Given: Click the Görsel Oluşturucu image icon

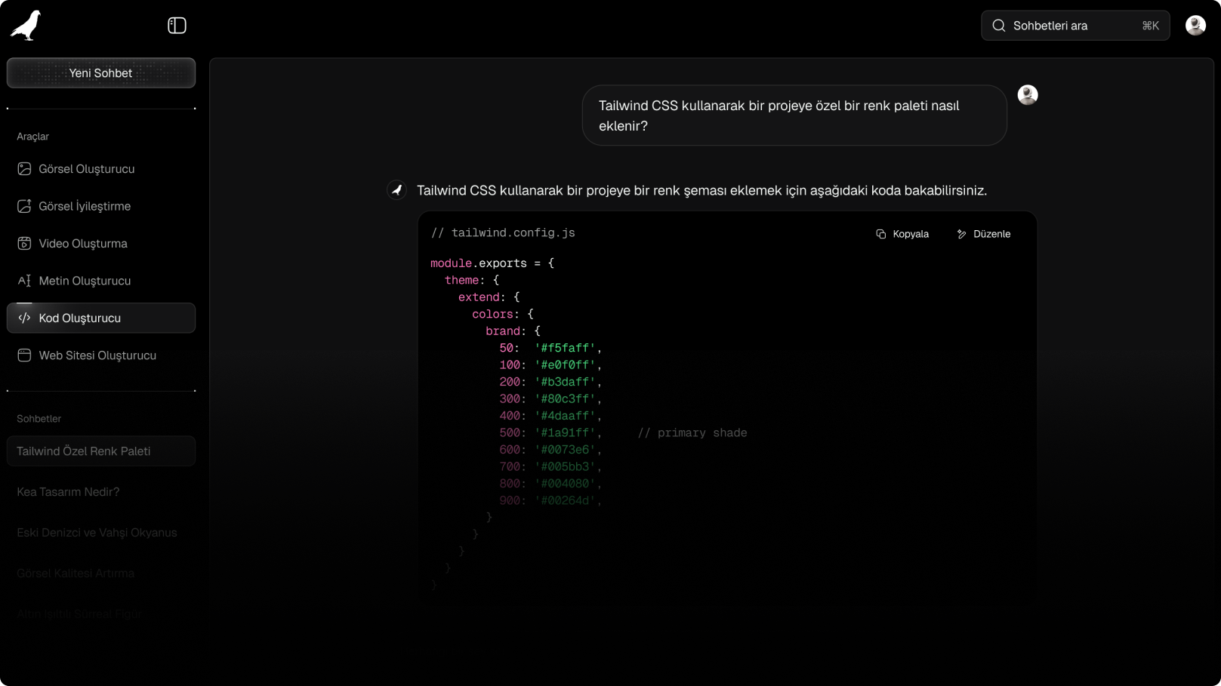Looking at the screenshot, I should tap(24, 169).
